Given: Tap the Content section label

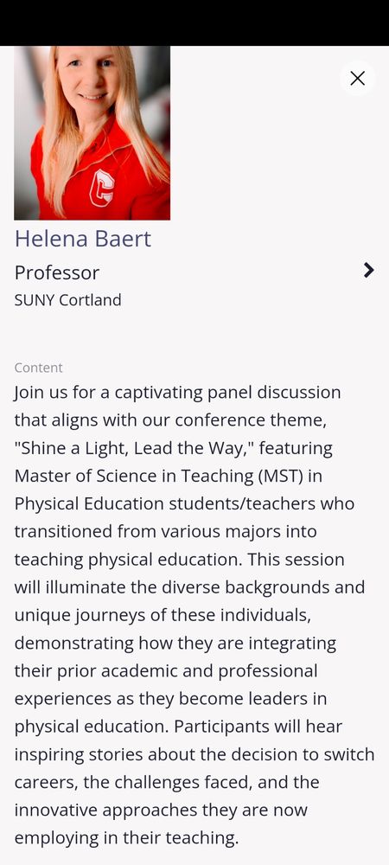Looking at the screenshot, I should point(39,368).
